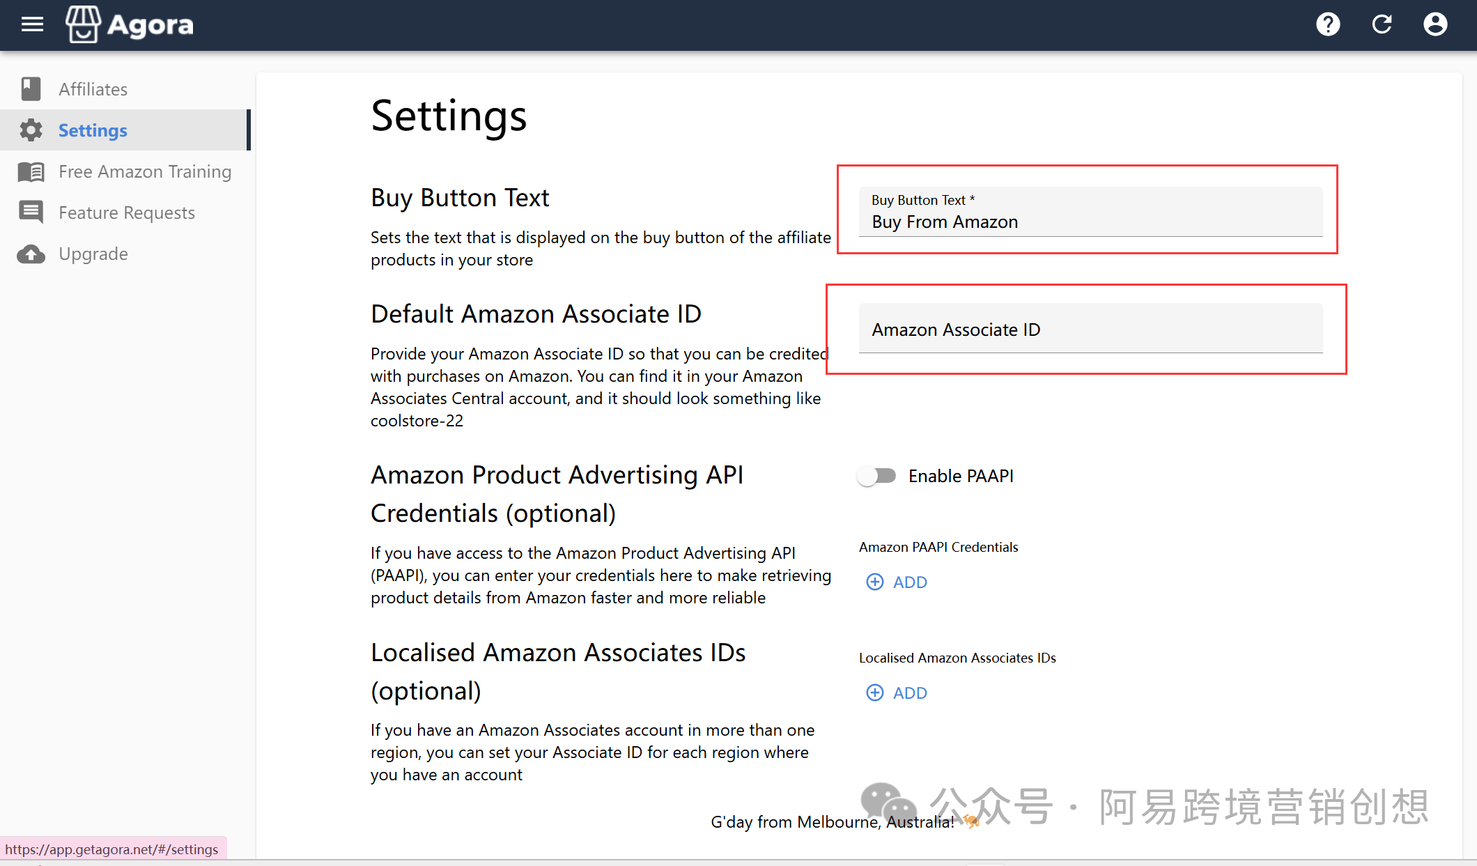The height and width of the screenshot is (866, 1477).
Task: Click the Agora brand name text
Action: (x=150, y=25)
